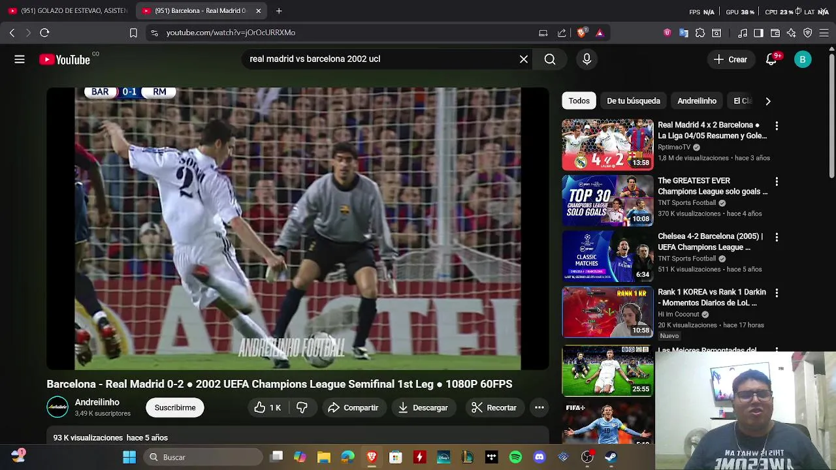This screenshot has height=470, width=836.
Task: Open the TNT Sports Football channel under solo goals video
Action: (x=687, y=203)
